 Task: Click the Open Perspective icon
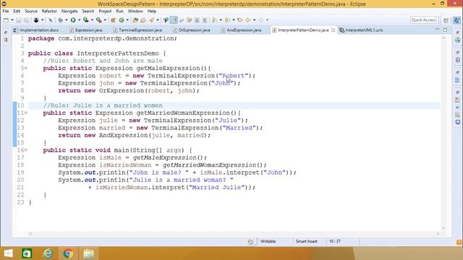[446, 20]
